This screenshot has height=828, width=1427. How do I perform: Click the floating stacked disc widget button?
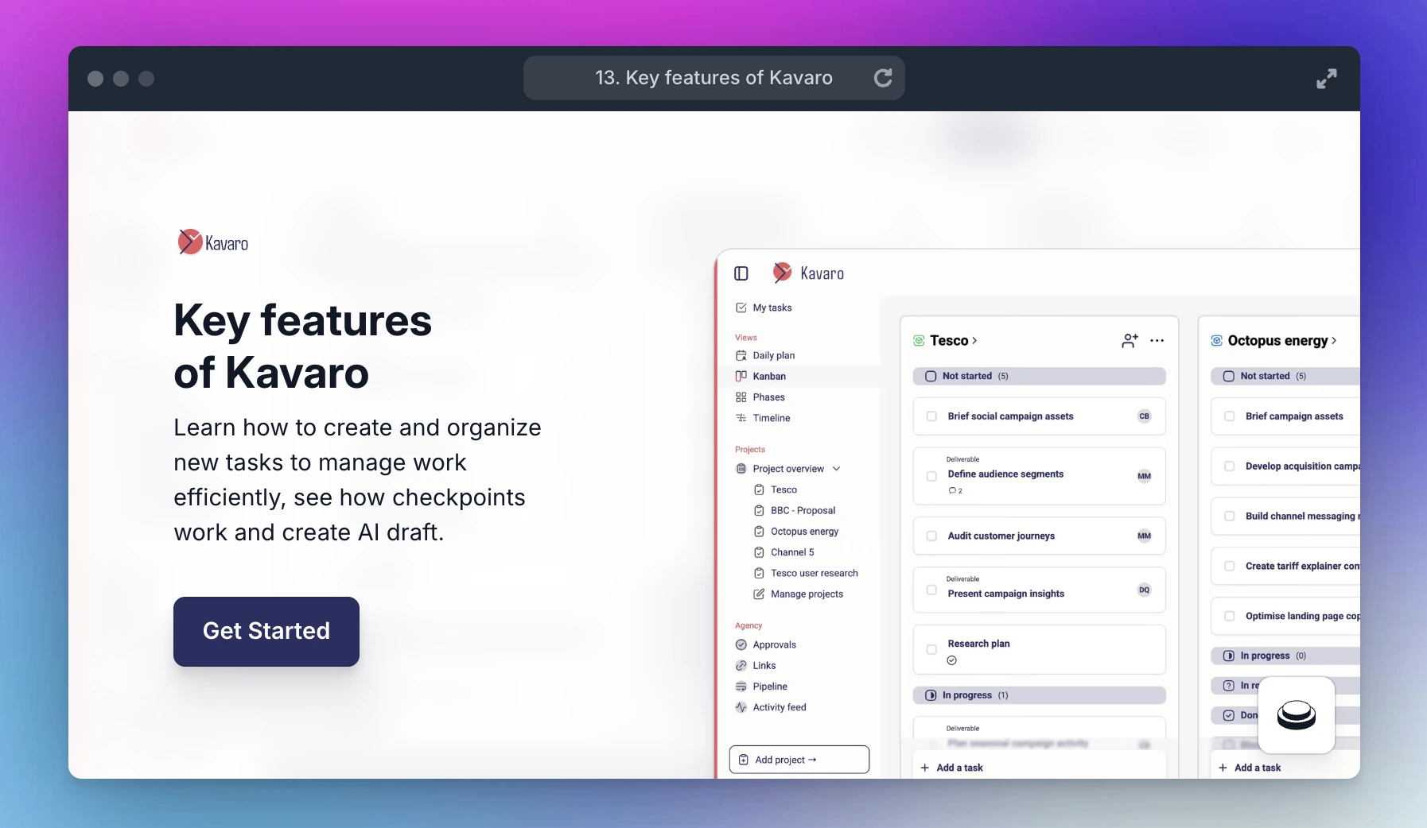[1297, 715]
